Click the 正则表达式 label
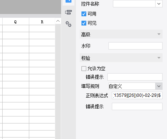The image size is (167, 139). tap(97, 95)
